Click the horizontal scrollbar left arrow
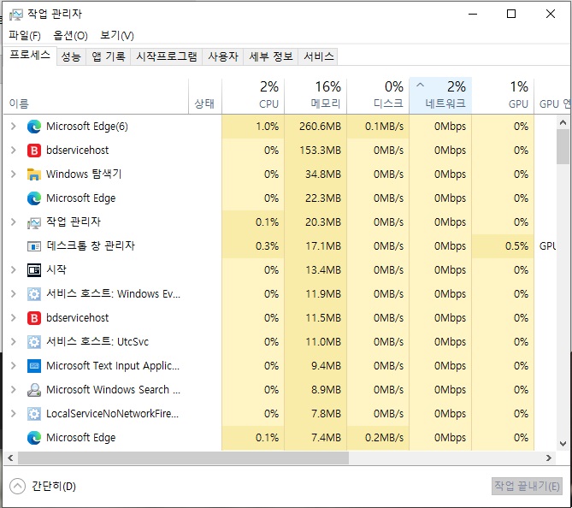The image size is (572, 508). (10, 458)
